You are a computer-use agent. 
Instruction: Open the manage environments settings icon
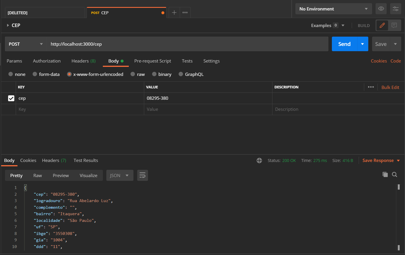(x=395, y=9)
